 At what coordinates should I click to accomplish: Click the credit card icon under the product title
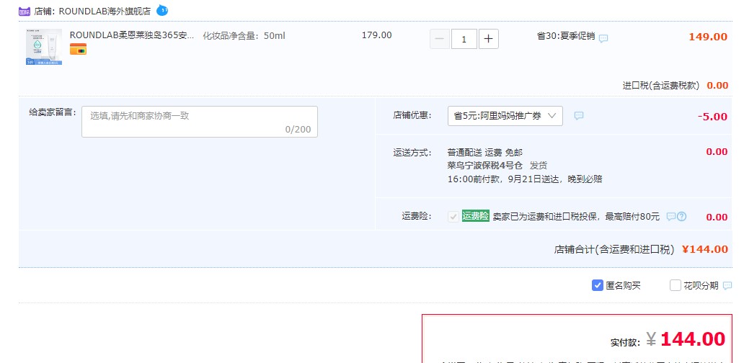79,49
